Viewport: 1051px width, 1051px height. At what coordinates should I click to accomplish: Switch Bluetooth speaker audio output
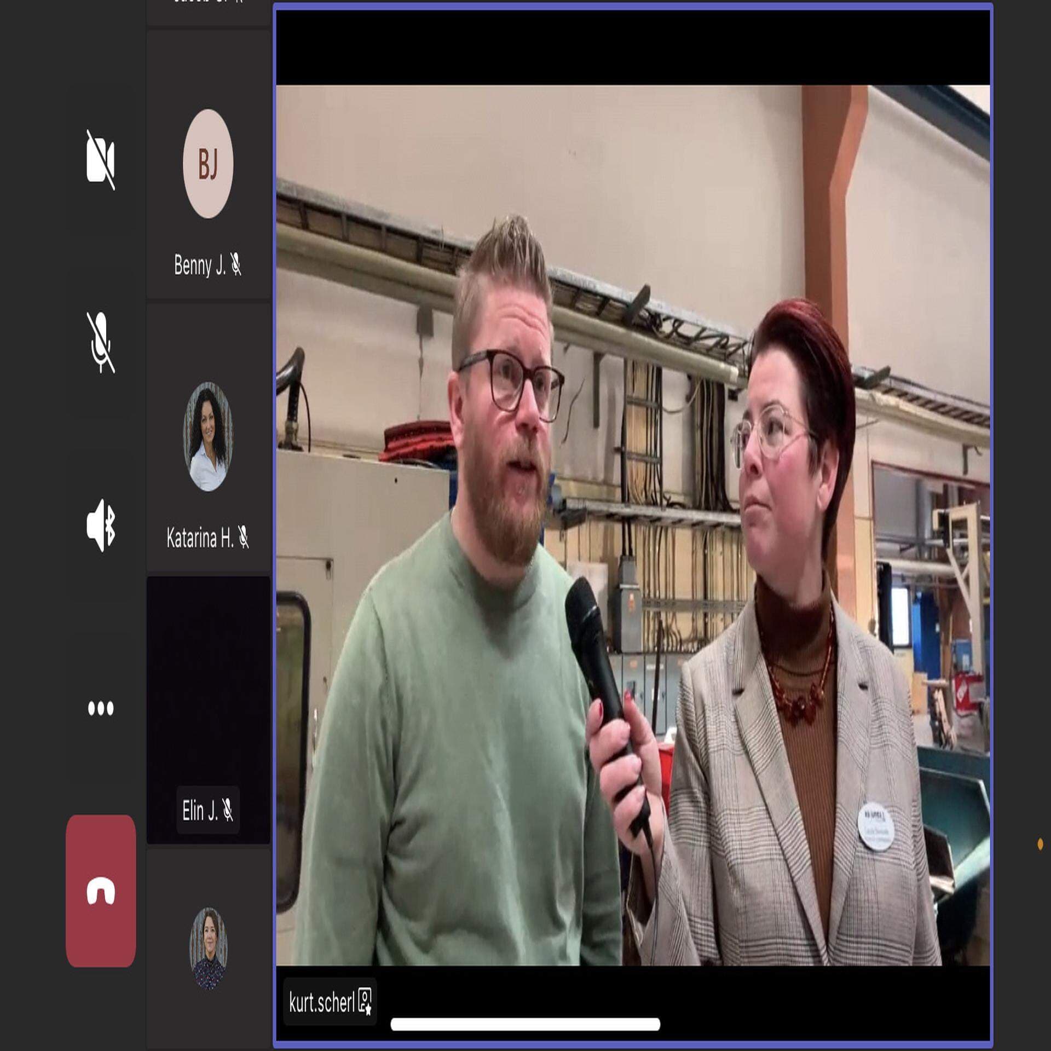(x=101, y=525)
